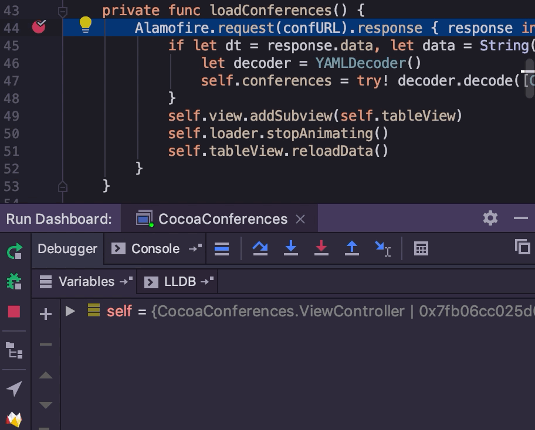Click the Step Out arrow icon
Image resolution: width=535 pixels, height=430 pixels.
pos(352,248)
